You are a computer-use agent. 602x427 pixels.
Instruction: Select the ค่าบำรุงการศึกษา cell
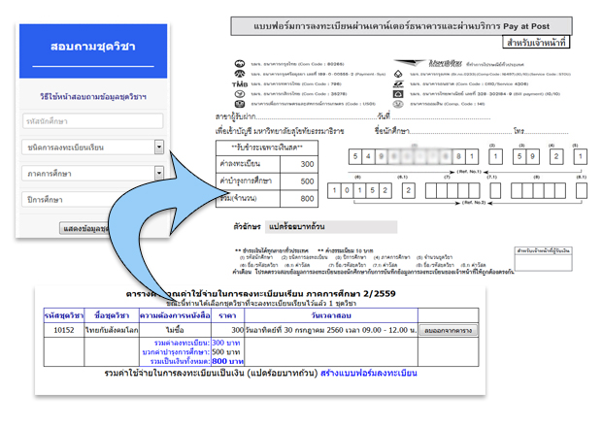[x=248, y=181]
